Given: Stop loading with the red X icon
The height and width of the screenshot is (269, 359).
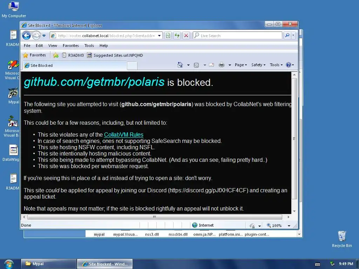Looking at the screenshot, I should [x=186, y=35].
